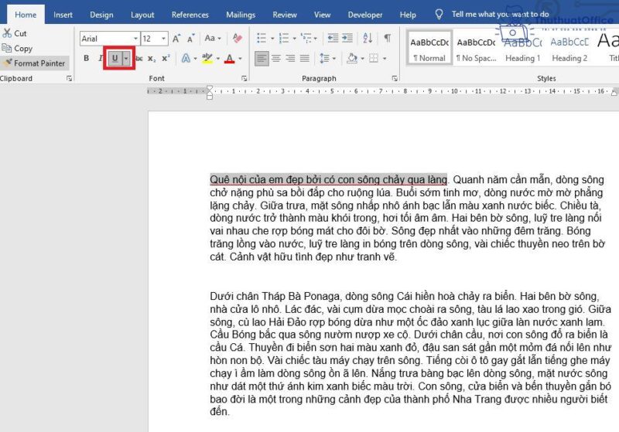Open the Clipboard pane launcher

pyautogui.click(x=69, y=78)
